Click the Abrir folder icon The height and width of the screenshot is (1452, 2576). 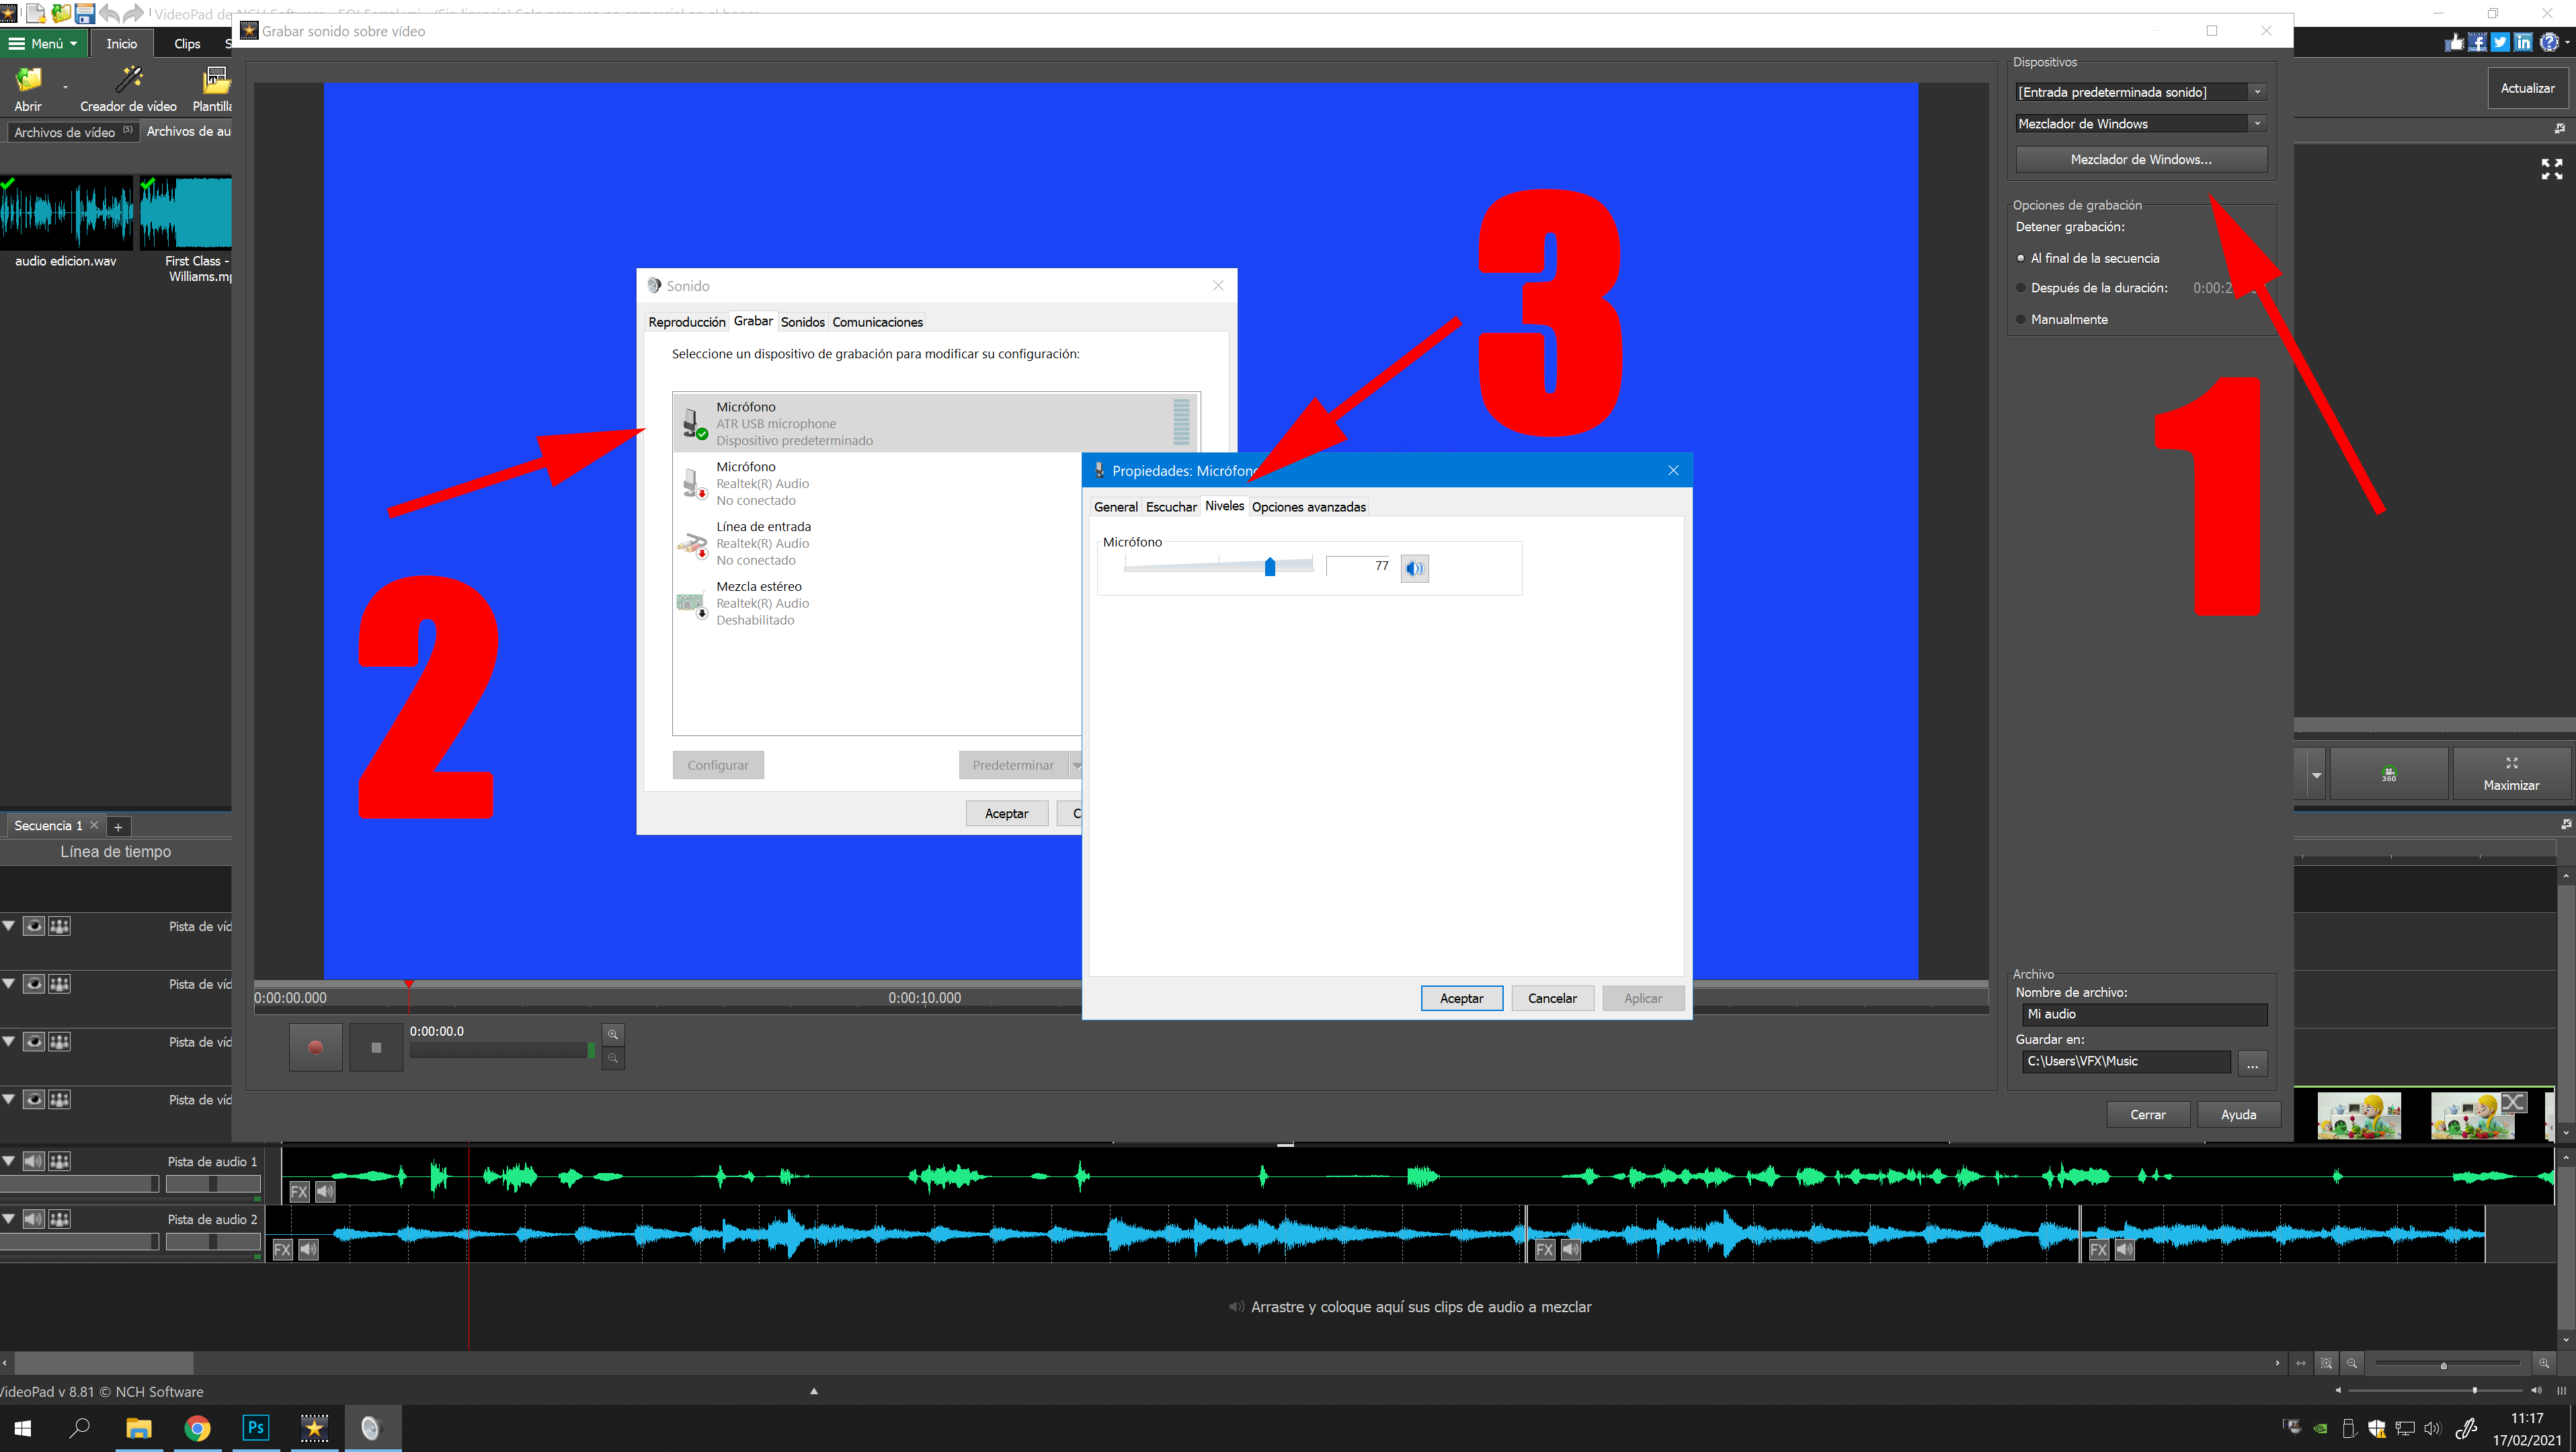point(28,80)
